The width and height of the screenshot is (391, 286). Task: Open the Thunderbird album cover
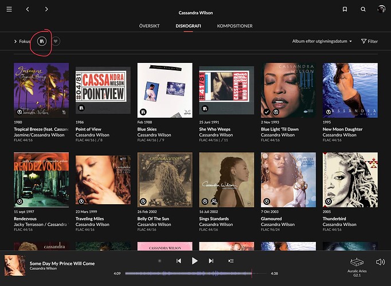click(350, 180)
